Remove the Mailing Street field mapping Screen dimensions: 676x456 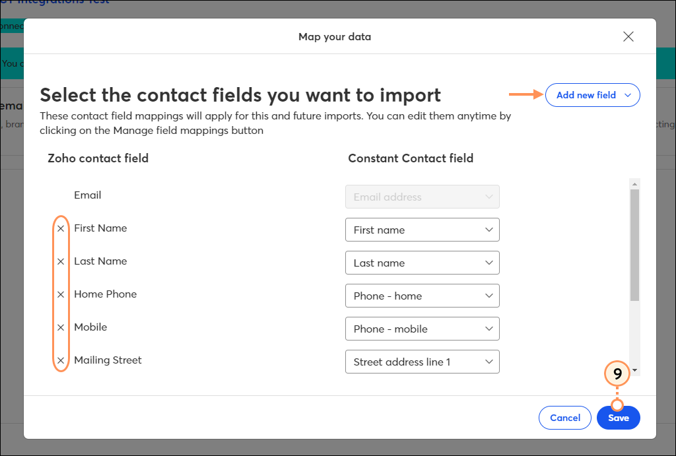61,360
